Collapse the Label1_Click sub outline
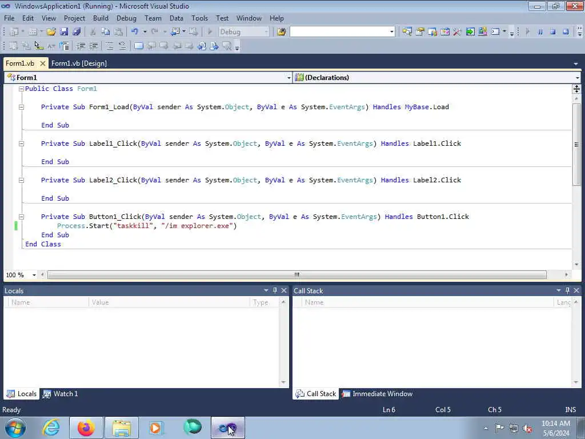The height and width of the screenshot is (439, 585). pyautogui.click(x=21, y=143)
